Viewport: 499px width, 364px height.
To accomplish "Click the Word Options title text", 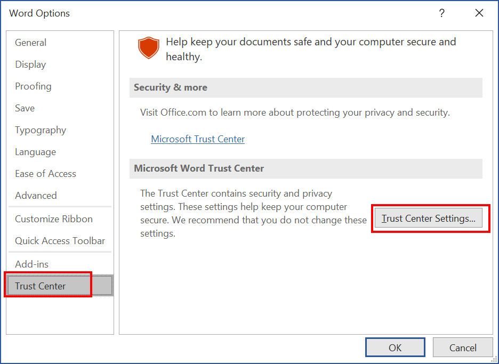I will 39,13.
